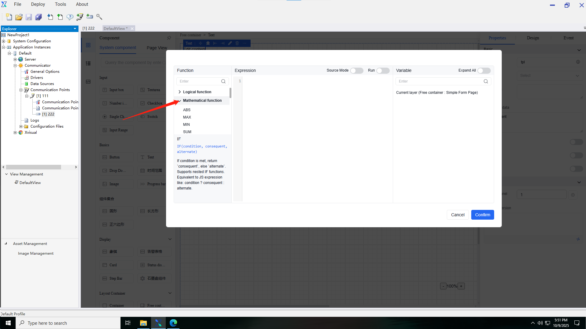Select the SUM function
586x329 pixels.
(187, 132)
